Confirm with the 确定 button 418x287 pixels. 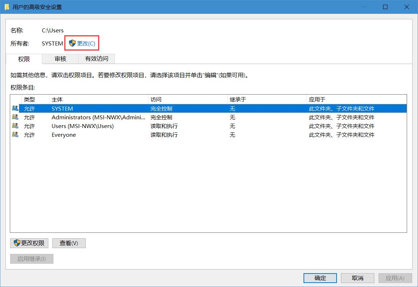[x=320, y=278]
